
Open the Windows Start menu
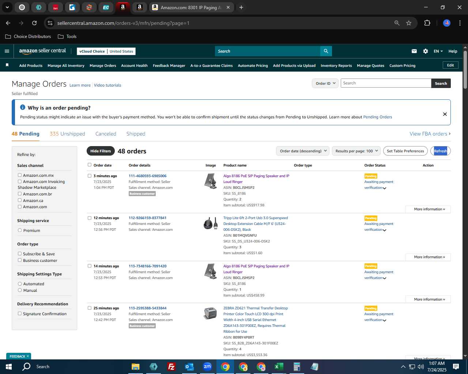pyautogui.click(x=9, y=367)
